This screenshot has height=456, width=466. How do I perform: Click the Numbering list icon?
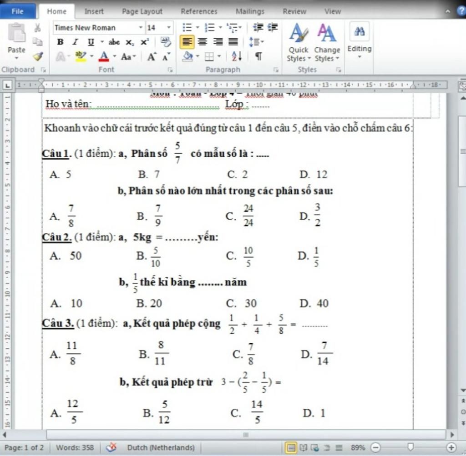point(209,28)
